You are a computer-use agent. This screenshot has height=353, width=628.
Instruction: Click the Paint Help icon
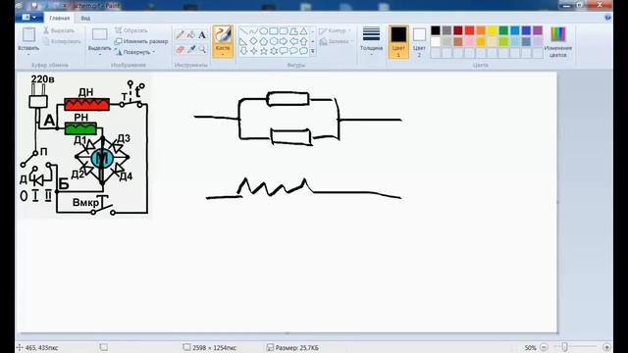[x=607, y=18]
